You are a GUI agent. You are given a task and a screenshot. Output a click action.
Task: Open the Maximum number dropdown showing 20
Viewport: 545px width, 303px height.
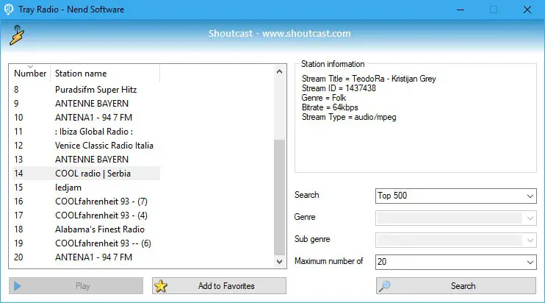pos(455,262)
